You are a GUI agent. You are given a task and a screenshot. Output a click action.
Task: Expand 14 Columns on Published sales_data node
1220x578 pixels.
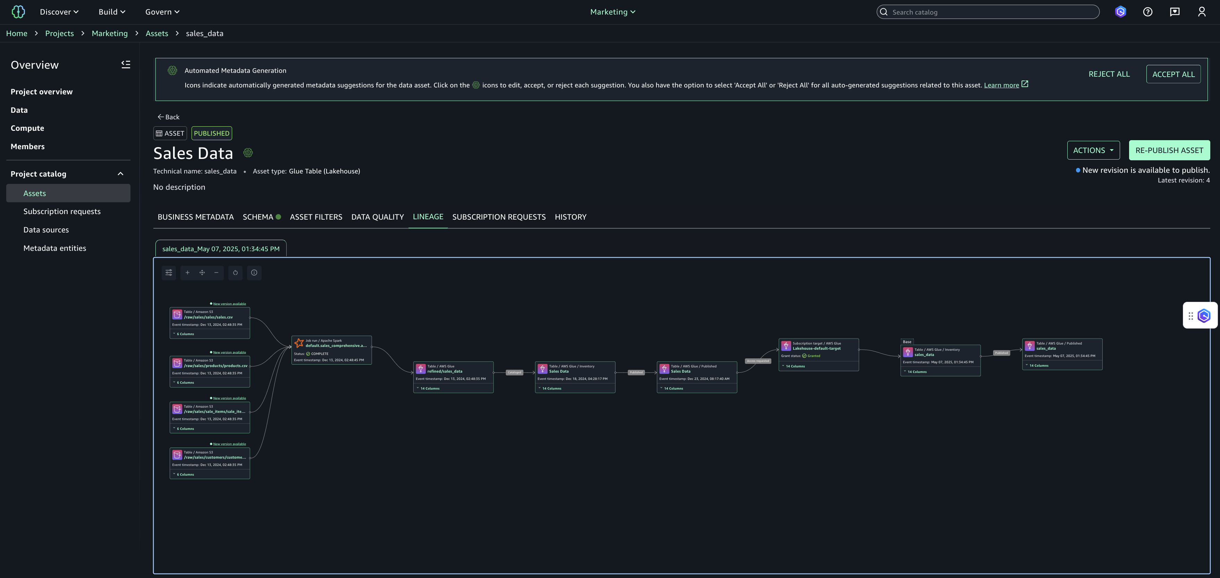pyautogui.click(x=1037, y=365)
